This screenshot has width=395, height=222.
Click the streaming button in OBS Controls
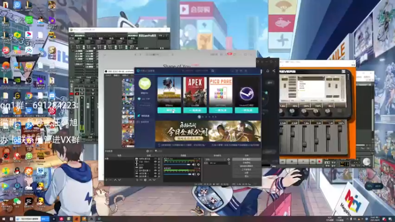pos(247,159)
